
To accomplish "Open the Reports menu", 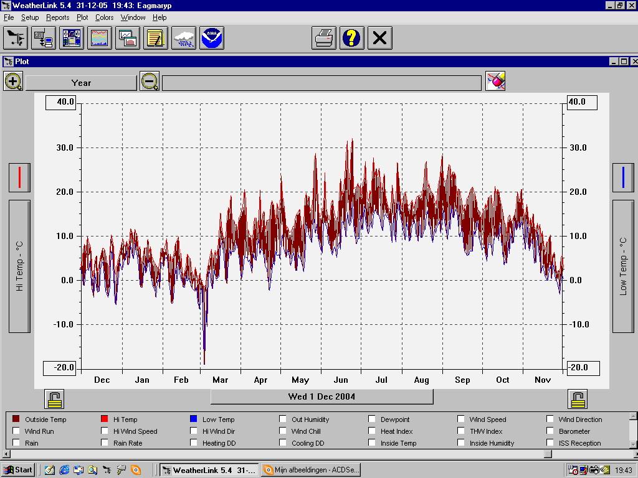I will (x=57, y=17).
